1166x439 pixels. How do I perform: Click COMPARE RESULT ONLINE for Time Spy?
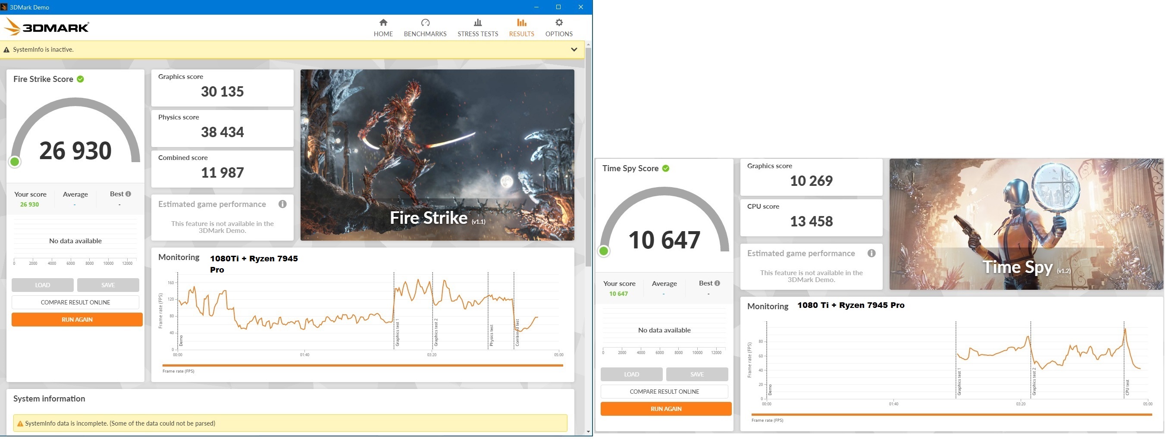point(664,392)
